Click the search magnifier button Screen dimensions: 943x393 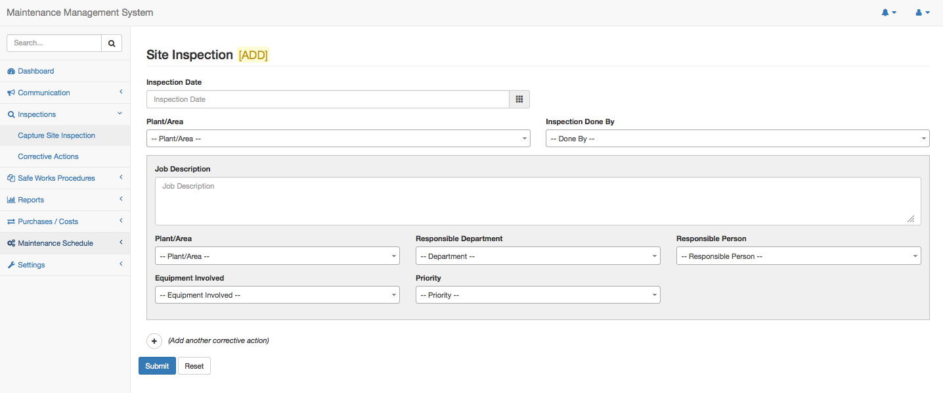coord(112,43)
